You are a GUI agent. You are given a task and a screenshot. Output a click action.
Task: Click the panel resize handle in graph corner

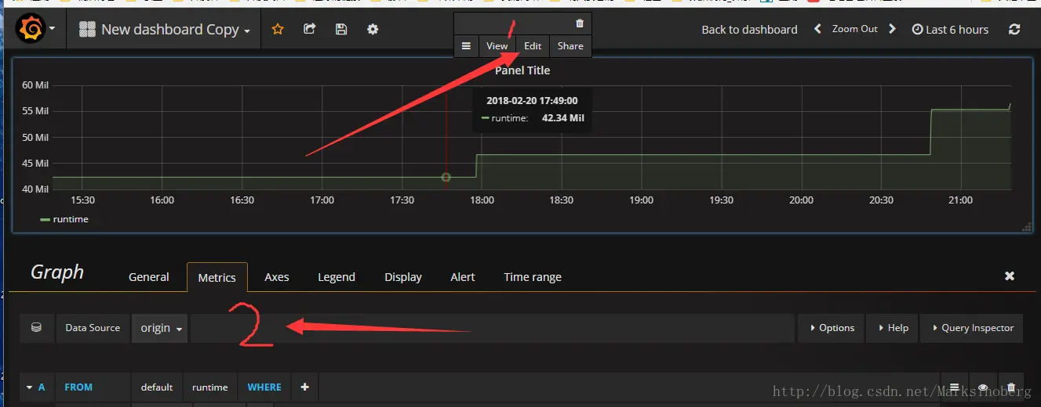click(x=1026, y=227)
